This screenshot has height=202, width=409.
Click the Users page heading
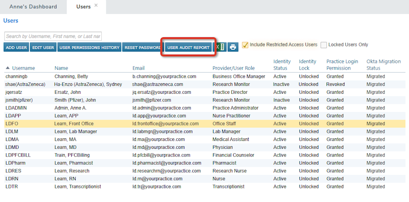pos(11,20)
